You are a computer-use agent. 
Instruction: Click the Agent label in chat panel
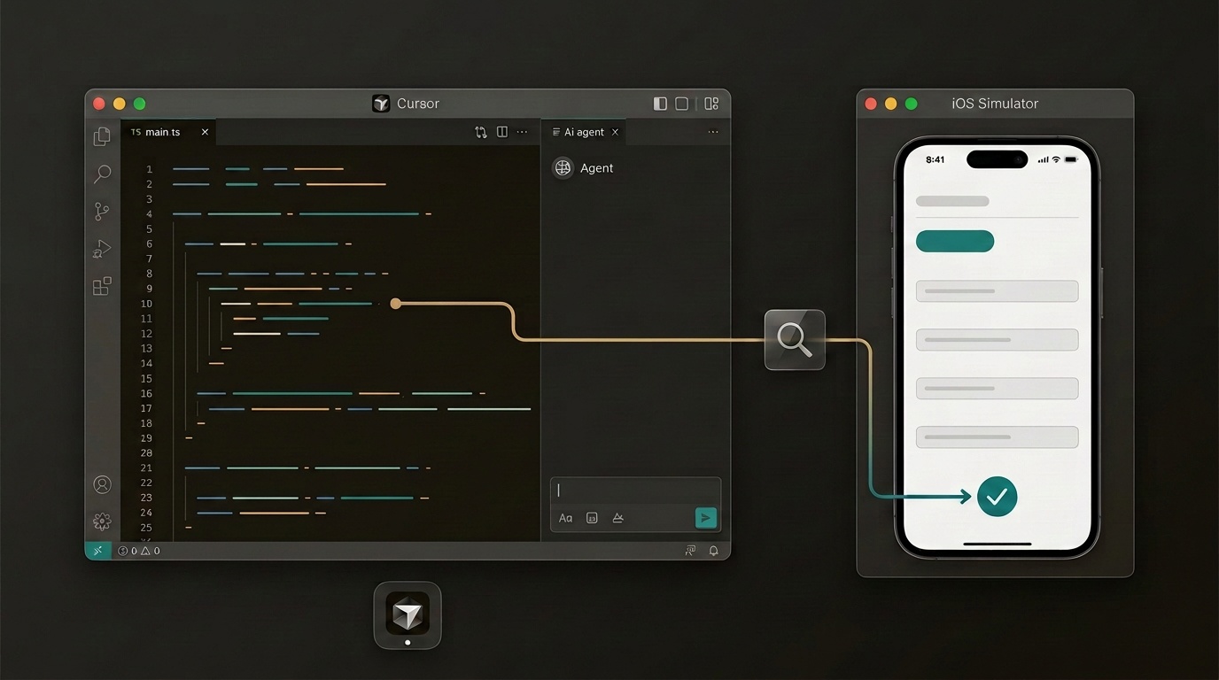[597, 168]
